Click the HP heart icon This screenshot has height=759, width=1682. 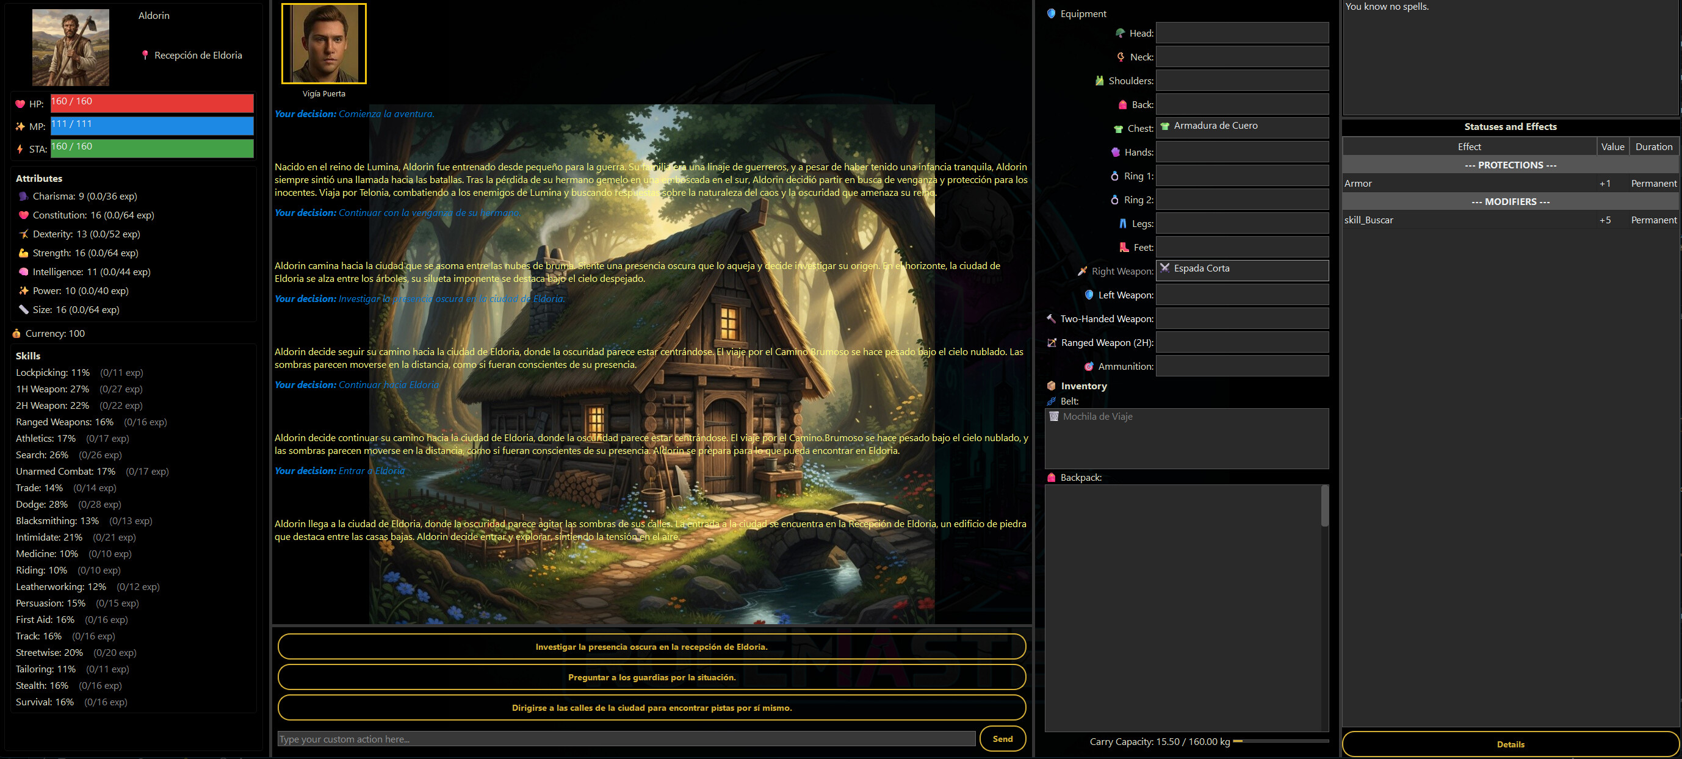click(20, 103)
